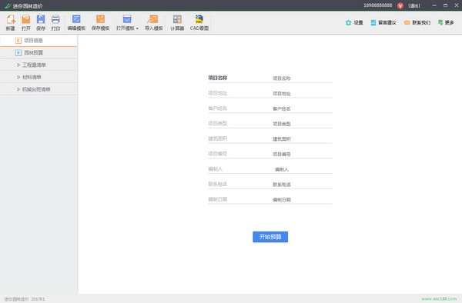Click the 导入模板 (Import Template) icon

point(153,19)
